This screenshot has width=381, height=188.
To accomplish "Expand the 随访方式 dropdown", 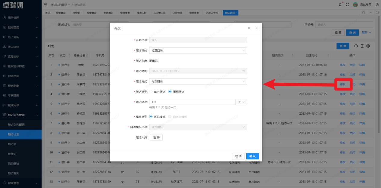I will 198,81.
